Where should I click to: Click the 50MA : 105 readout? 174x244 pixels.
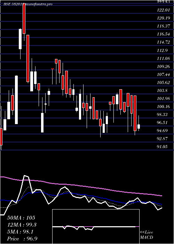[21, 218]
